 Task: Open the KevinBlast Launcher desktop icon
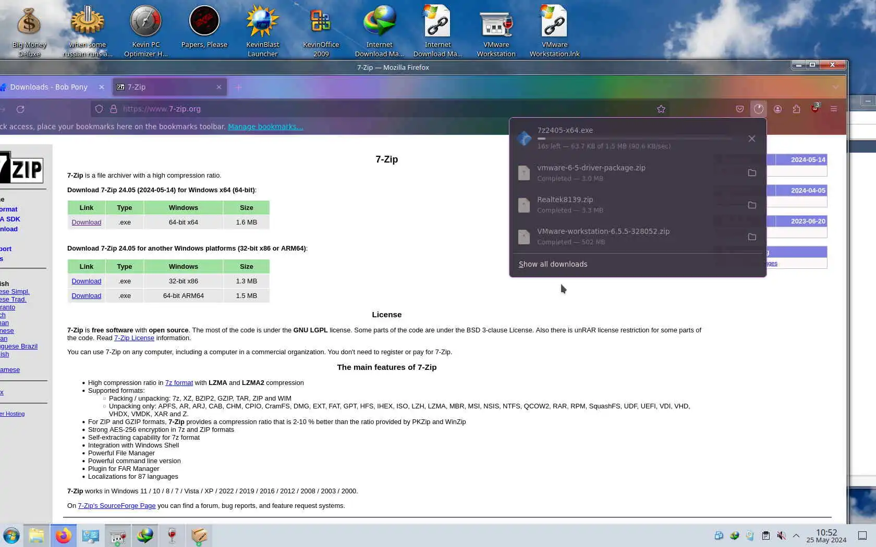[x=263, y=31]
